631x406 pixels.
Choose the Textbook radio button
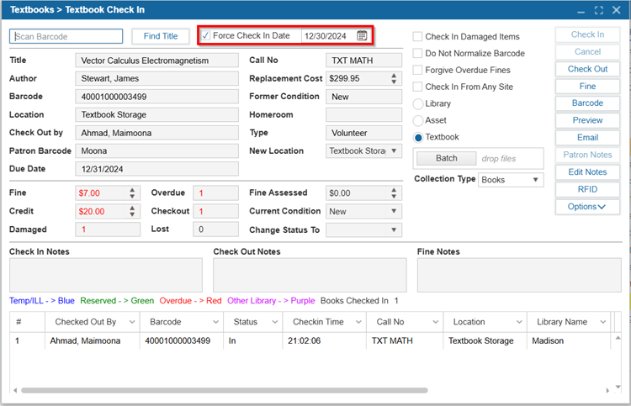click(x=418, y=138)
